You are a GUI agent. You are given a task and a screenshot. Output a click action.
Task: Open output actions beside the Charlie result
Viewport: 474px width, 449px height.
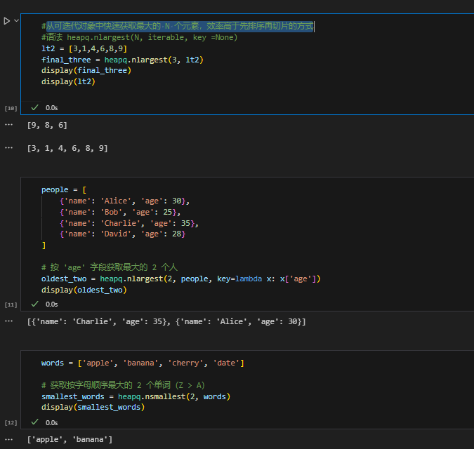tap(8, 321)
